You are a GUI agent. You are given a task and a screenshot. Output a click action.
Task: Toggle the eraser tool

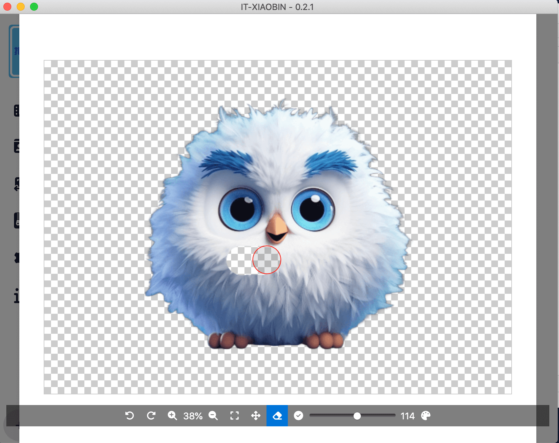pos(277,416)
